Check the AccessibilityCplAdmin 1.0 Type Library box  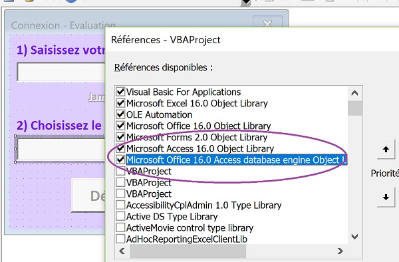(120, 205)
